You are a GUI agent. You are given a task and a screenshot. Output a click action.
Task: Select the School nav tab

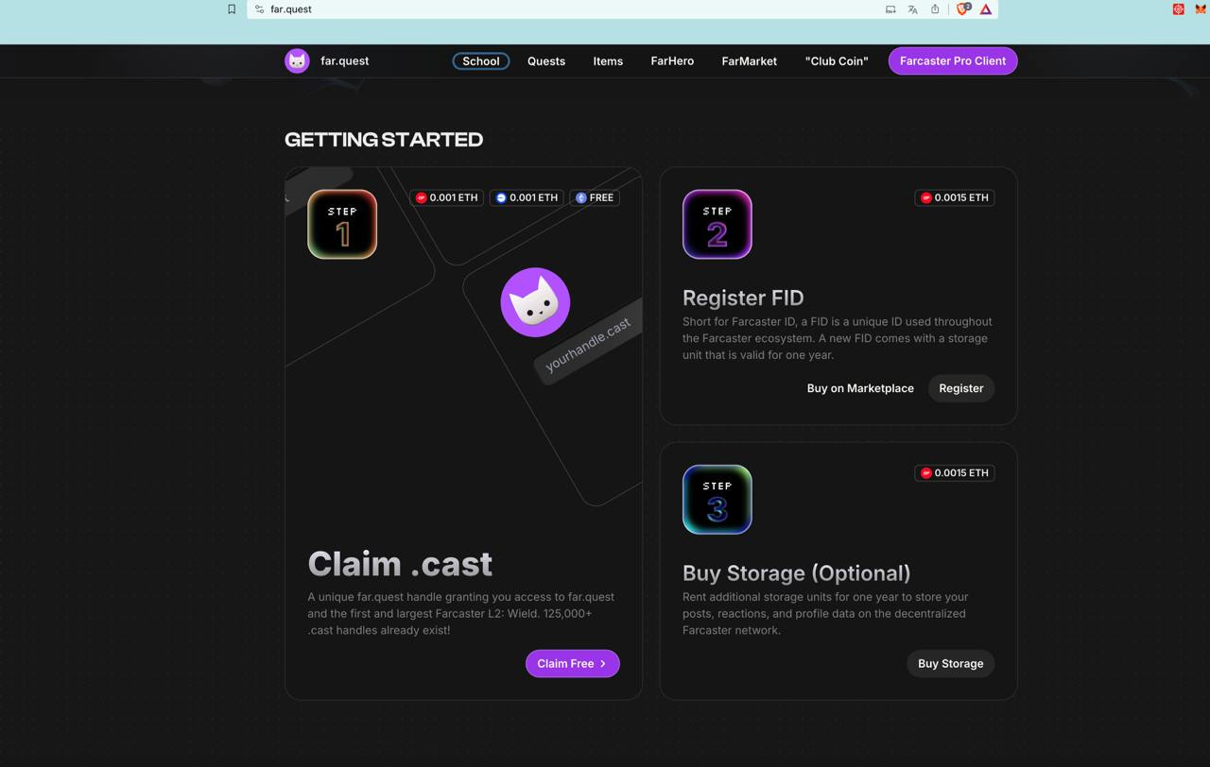click(x=481, y=60)
